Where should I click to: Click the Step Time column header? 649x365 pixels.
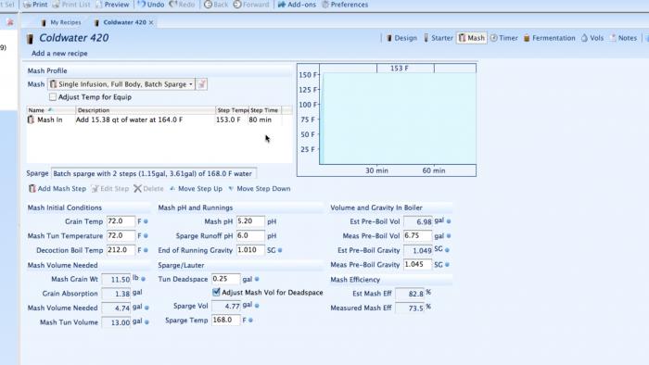pyautogui.click(x=265, y=110)
